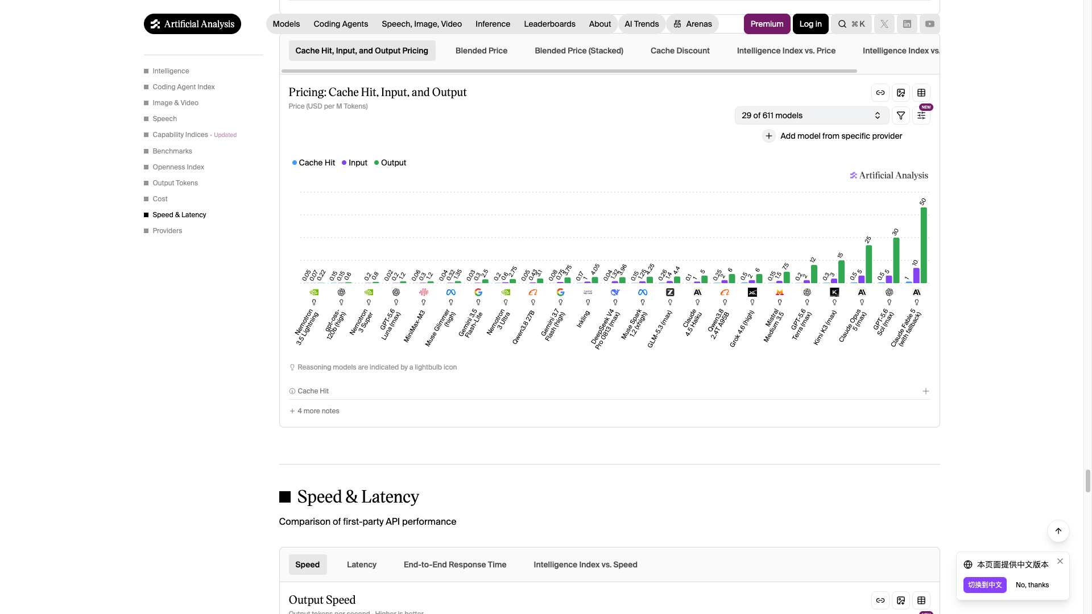Close the Chinese version popup
Screen dimensions: 1092x614
pyautogui.click(x=1060, y=561)
